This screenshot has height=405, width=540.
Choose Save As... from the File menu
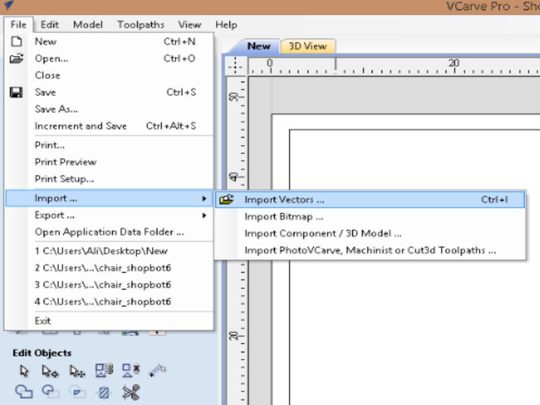tap(109, 109)
